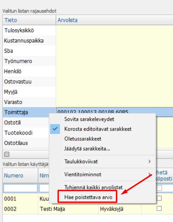Click the Numero filter input field
This screenshot has height=222, width=173.
21,188
